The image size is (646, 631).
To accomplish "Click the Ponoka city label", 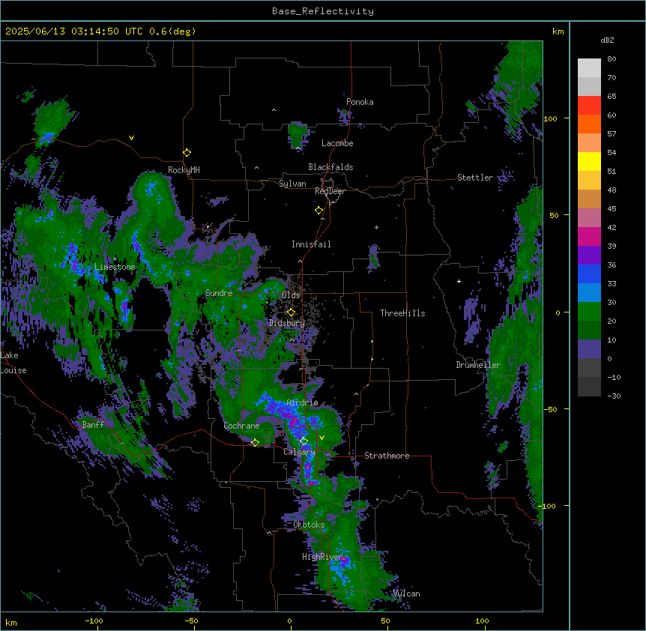I will click(x=360, y=102).
